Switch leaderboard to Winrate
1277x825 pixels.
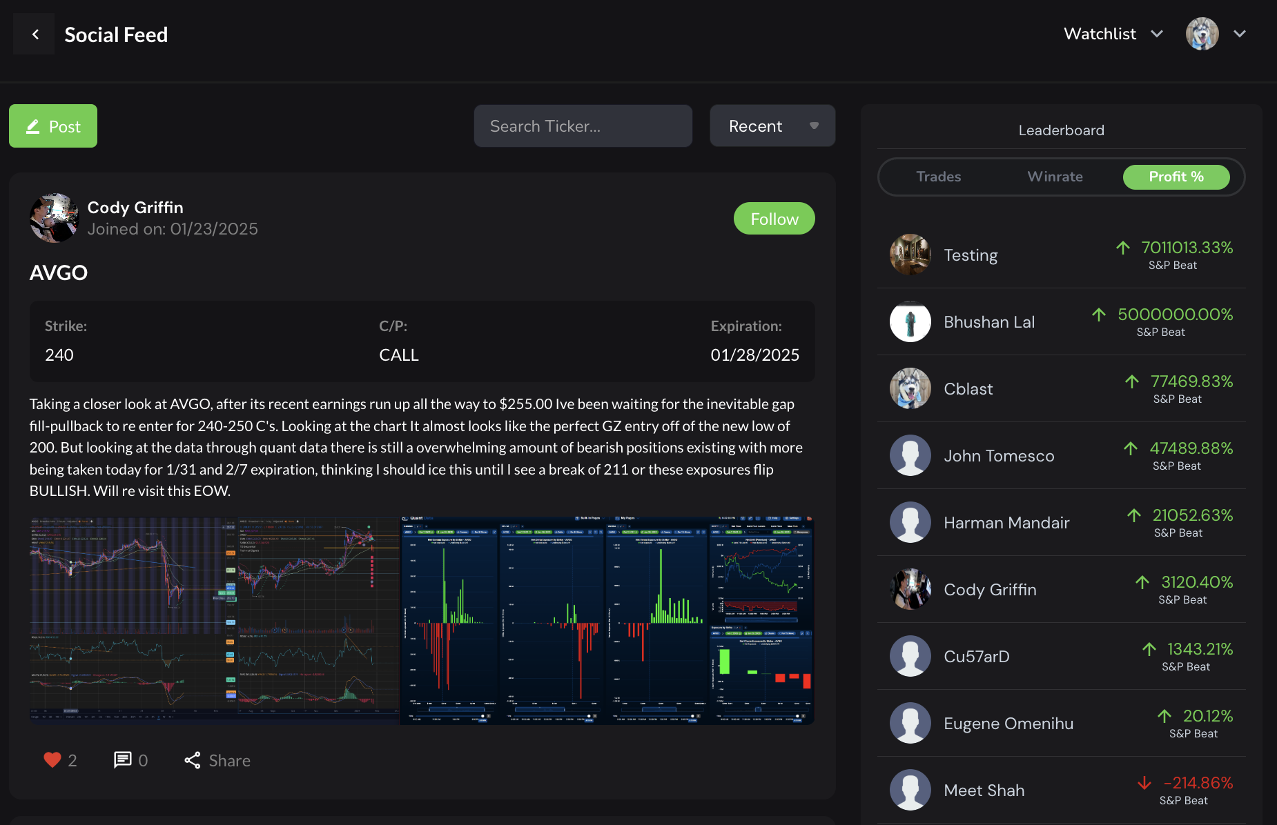click(x=1055, y=177)
